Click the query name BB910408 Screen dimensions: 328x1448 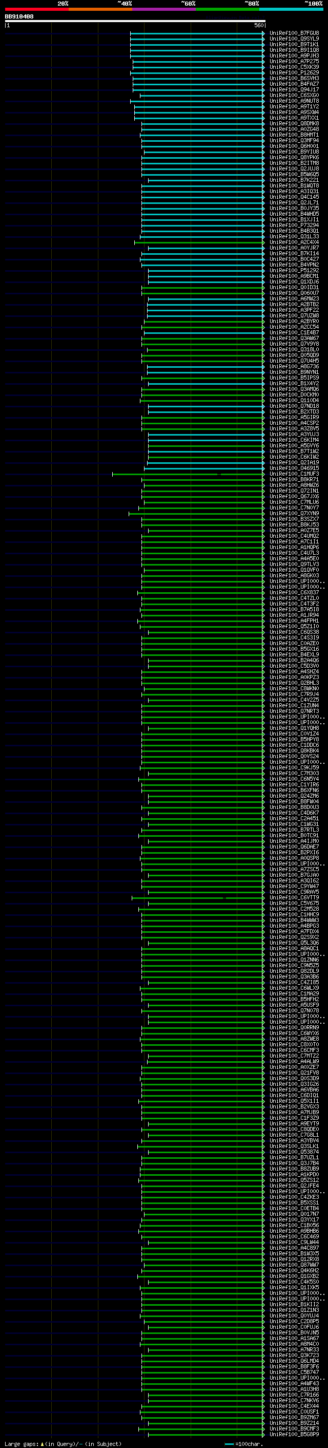tap(19, 17)
